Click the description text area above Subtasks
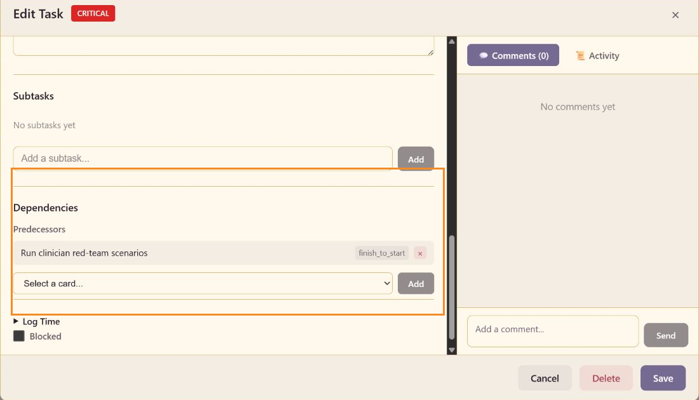Viewport: 699px width, 400px height. click(223, 46)
